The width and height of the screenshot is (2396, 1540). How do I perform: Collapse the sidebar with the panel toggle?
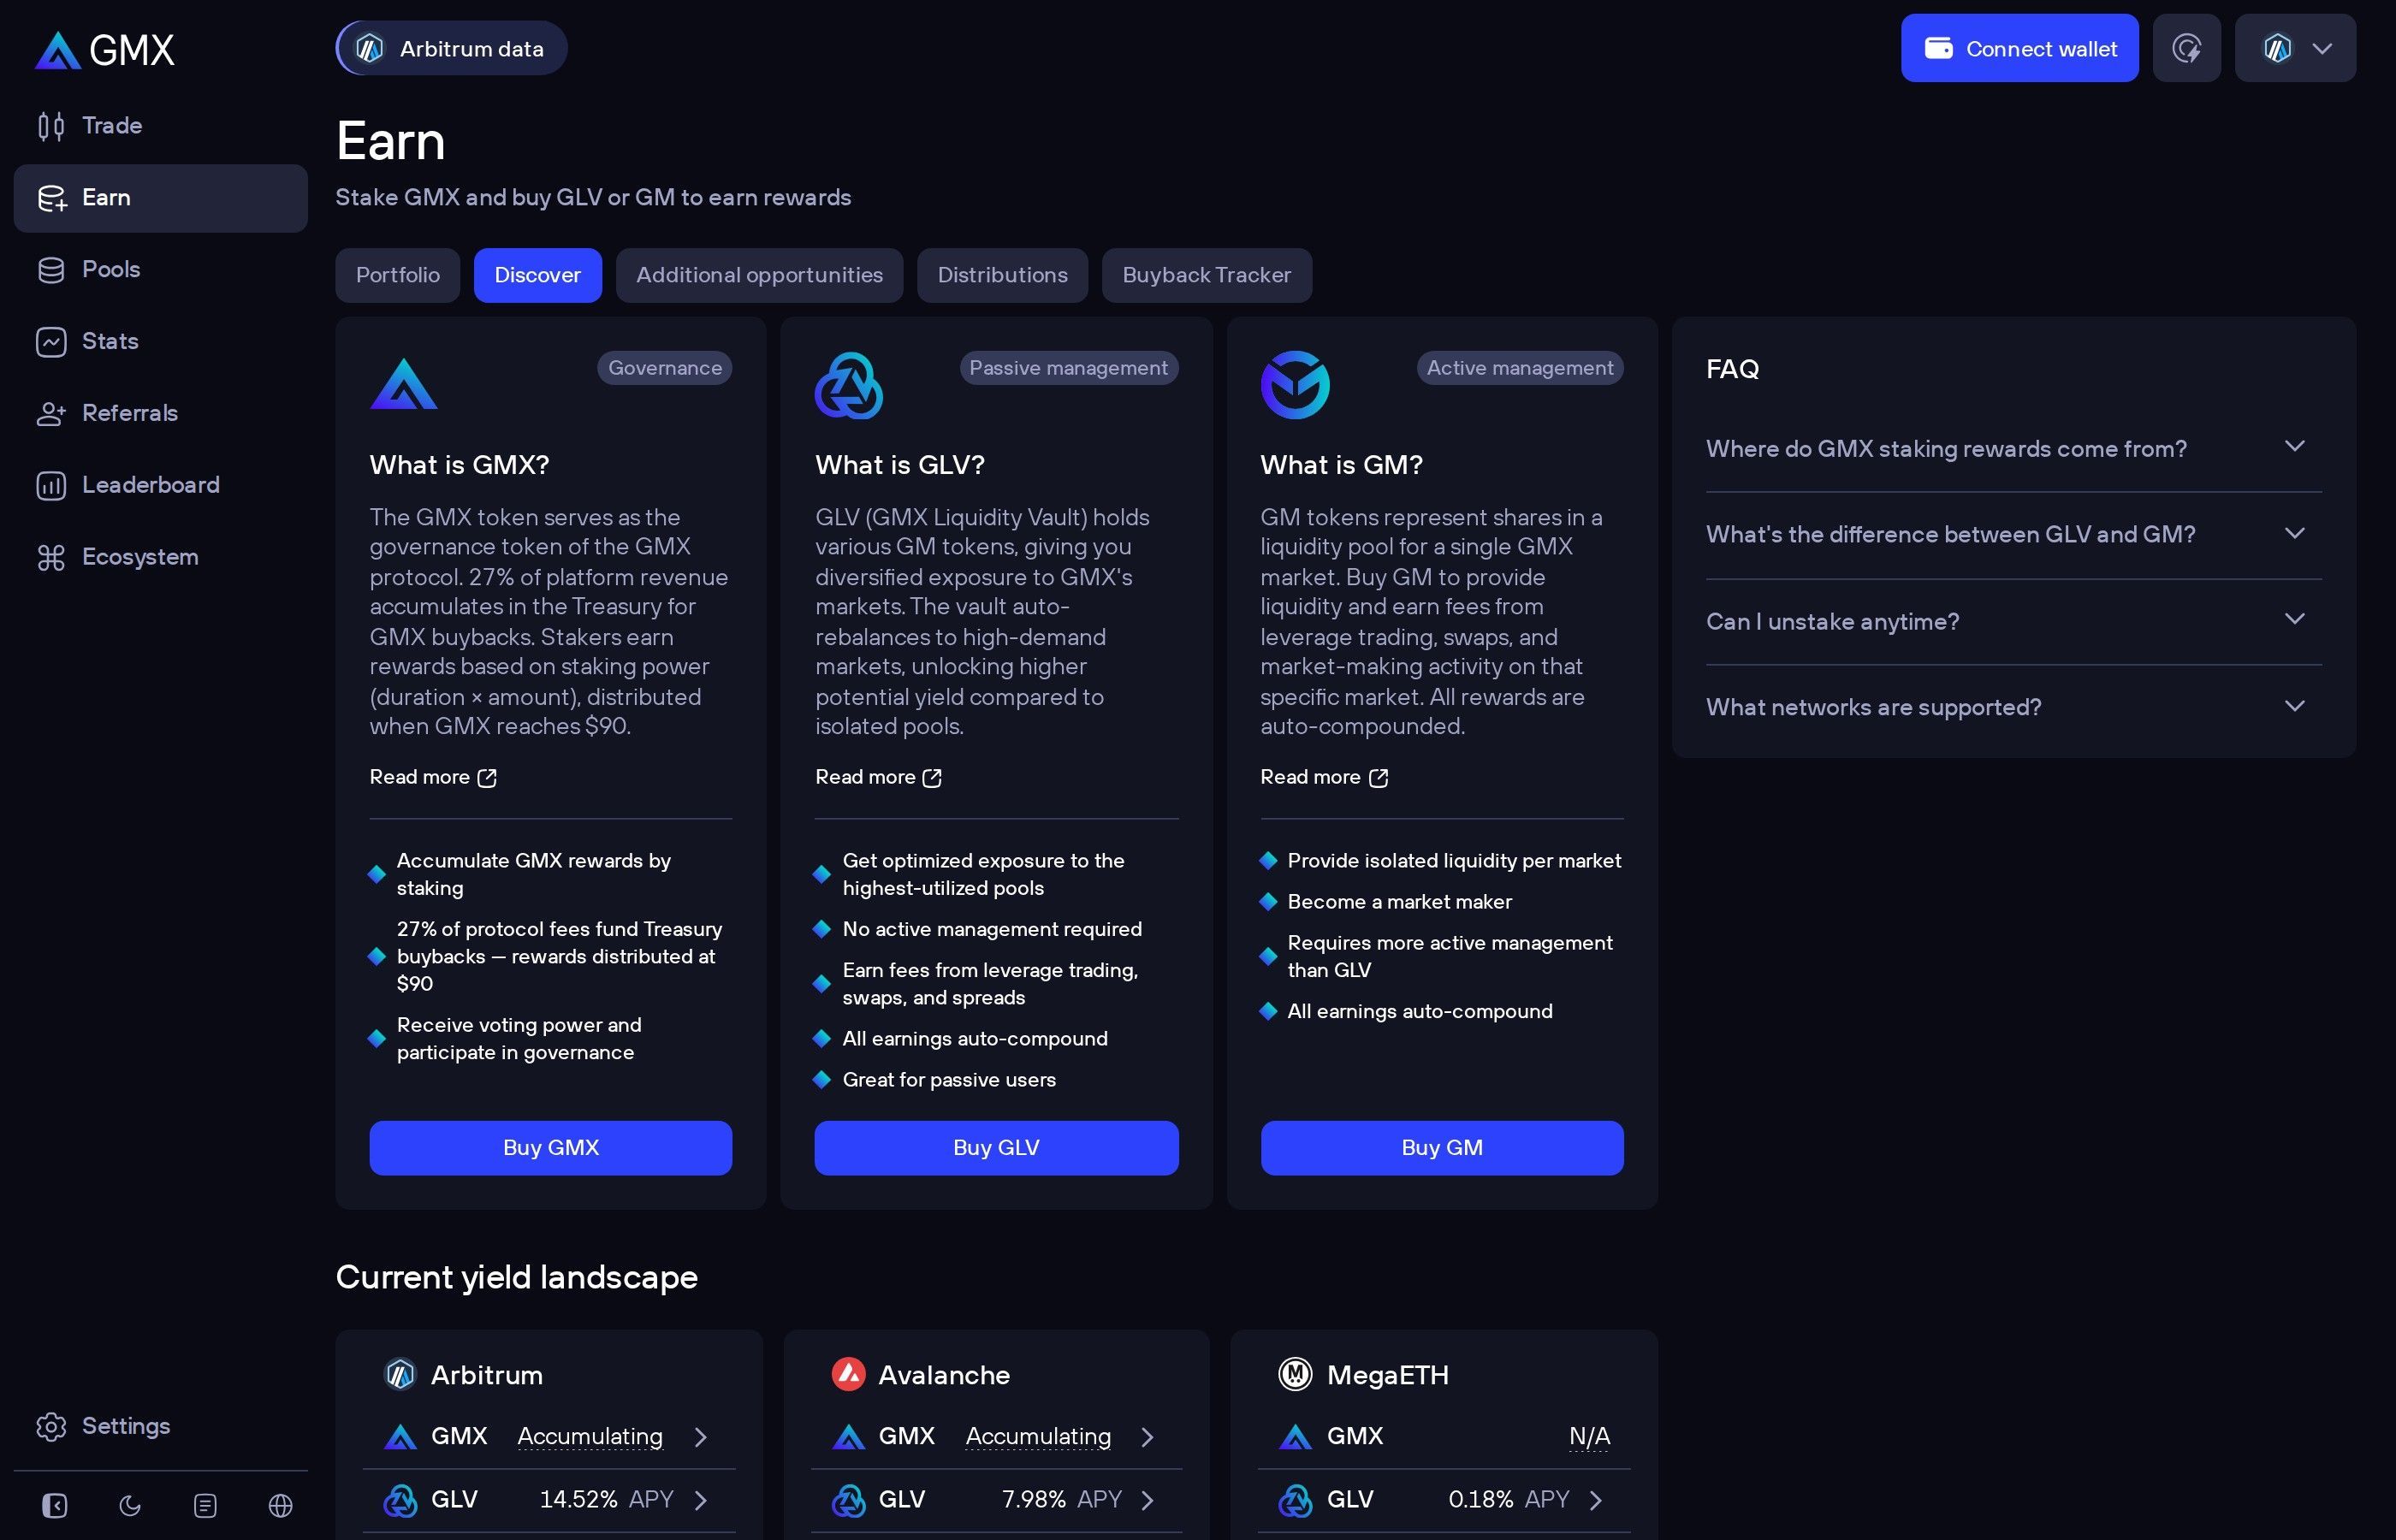[55, 1506]
